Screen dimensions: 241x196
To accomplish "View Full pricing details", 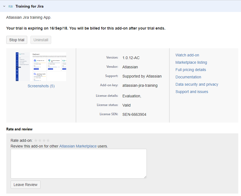I will pos(191,70).
